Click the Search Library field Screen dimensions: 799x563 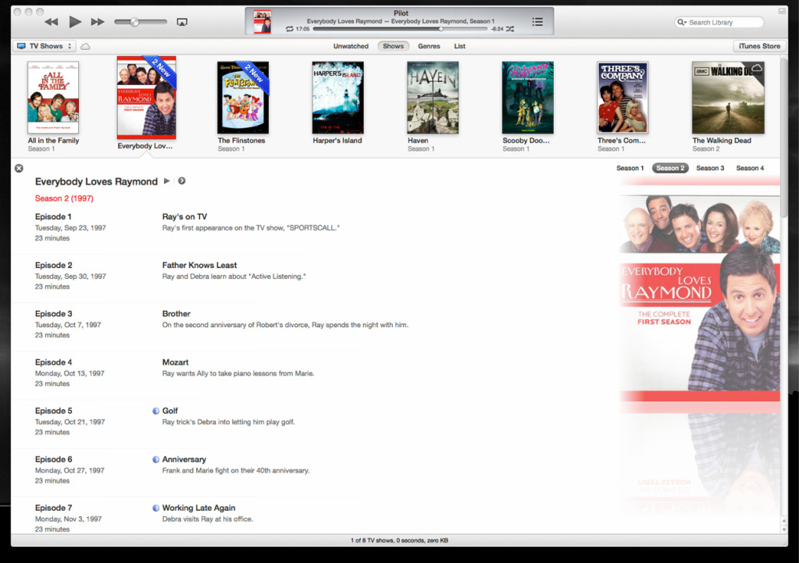pyautogui.click(x=719, y=23)
